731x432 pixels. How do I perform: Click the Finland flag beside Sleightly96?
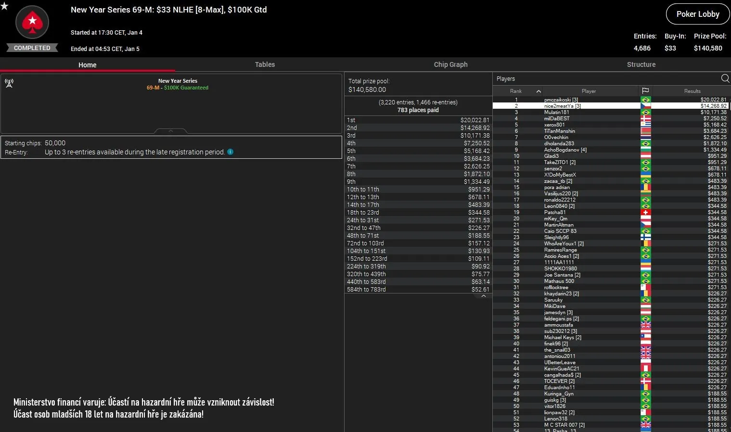click(646, 237)
